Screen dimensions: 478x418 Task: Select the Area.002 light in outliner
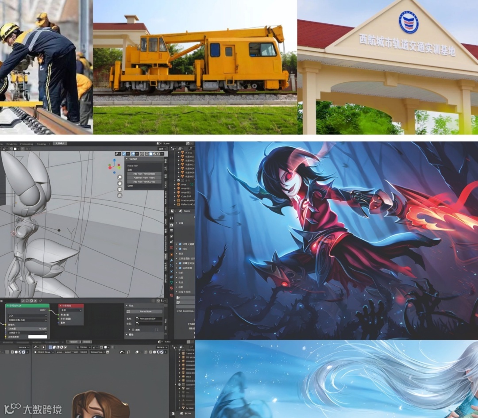[185, 192]
